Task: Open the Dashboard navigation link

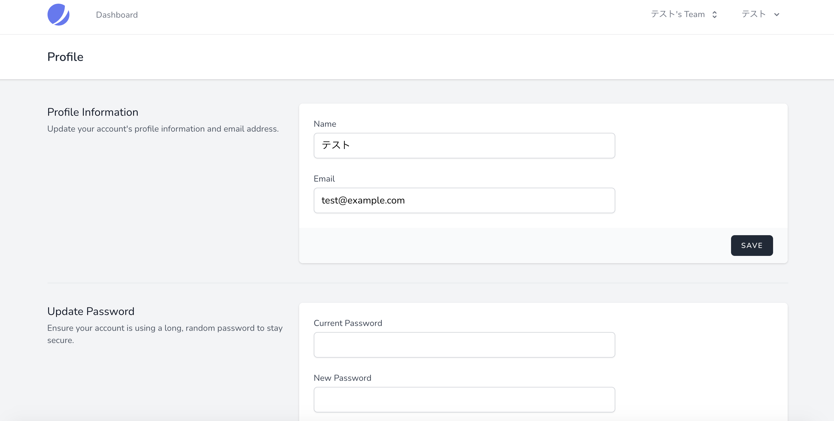Action: click(x=117, y=15)
